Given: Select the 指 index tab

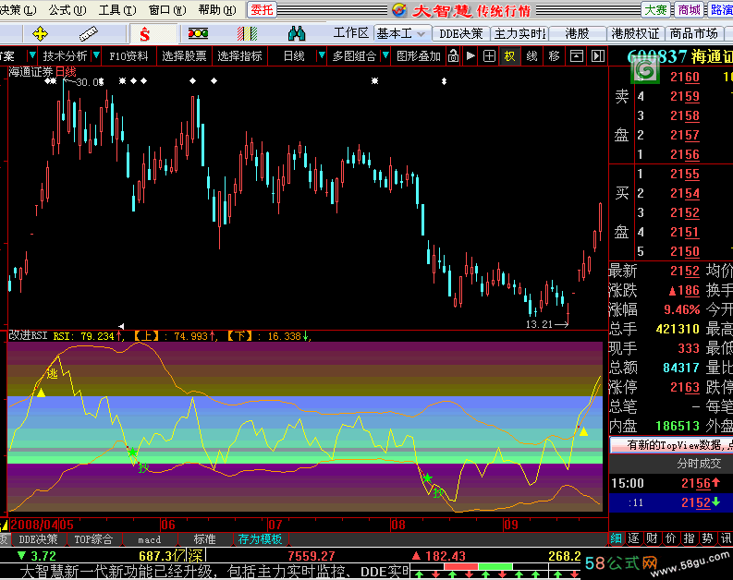Looking at the screenshot, I should (x=689, y=538).
